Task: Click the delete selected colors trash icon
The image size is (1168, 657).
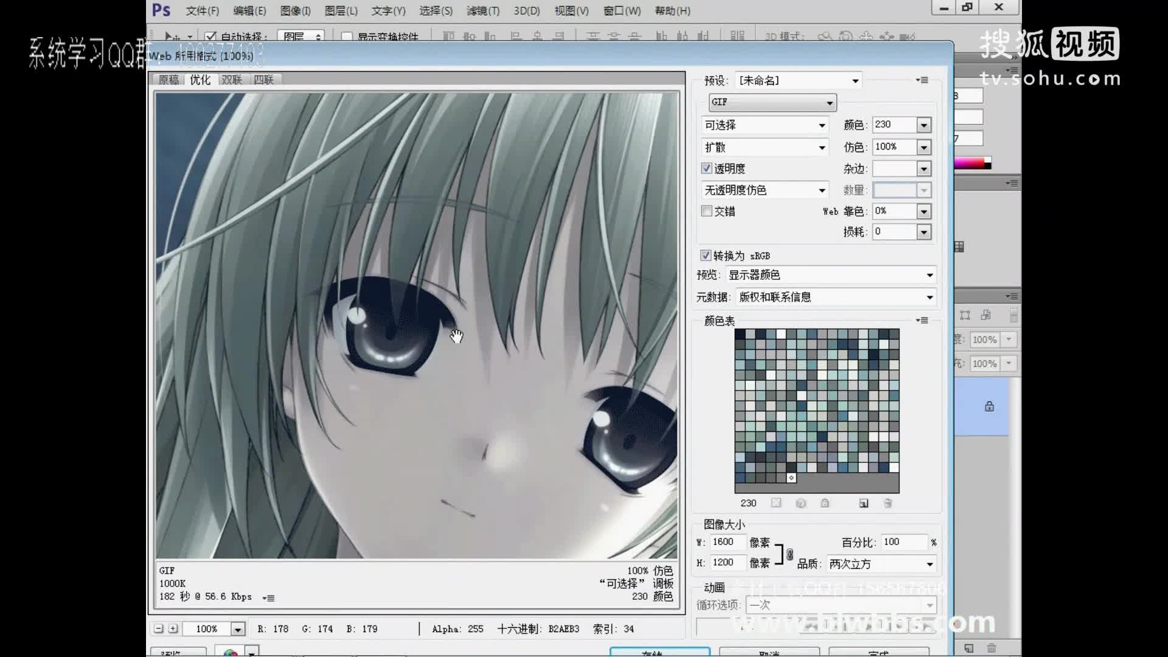Action: pyautogui.click(x=888, y=503)
